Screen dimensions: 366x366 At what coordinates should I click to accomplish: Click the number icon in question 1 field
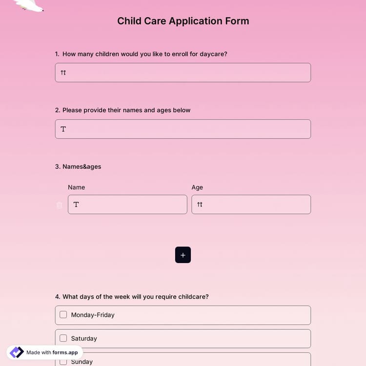pyautogui.click(x=63, y=73)
